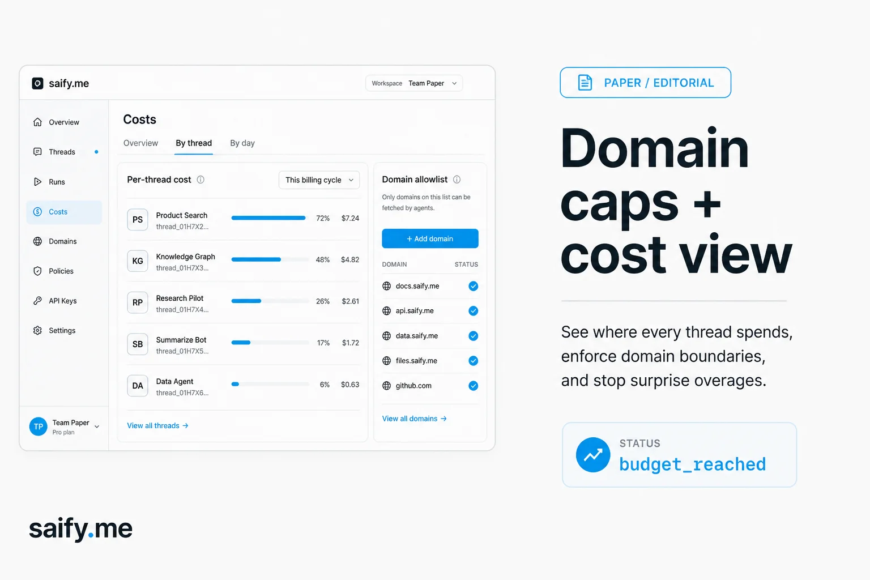The height and width of the screenshot is (580, 870).
Task: Click the Overview home icon in sidebar
Action: coord(37,122)
